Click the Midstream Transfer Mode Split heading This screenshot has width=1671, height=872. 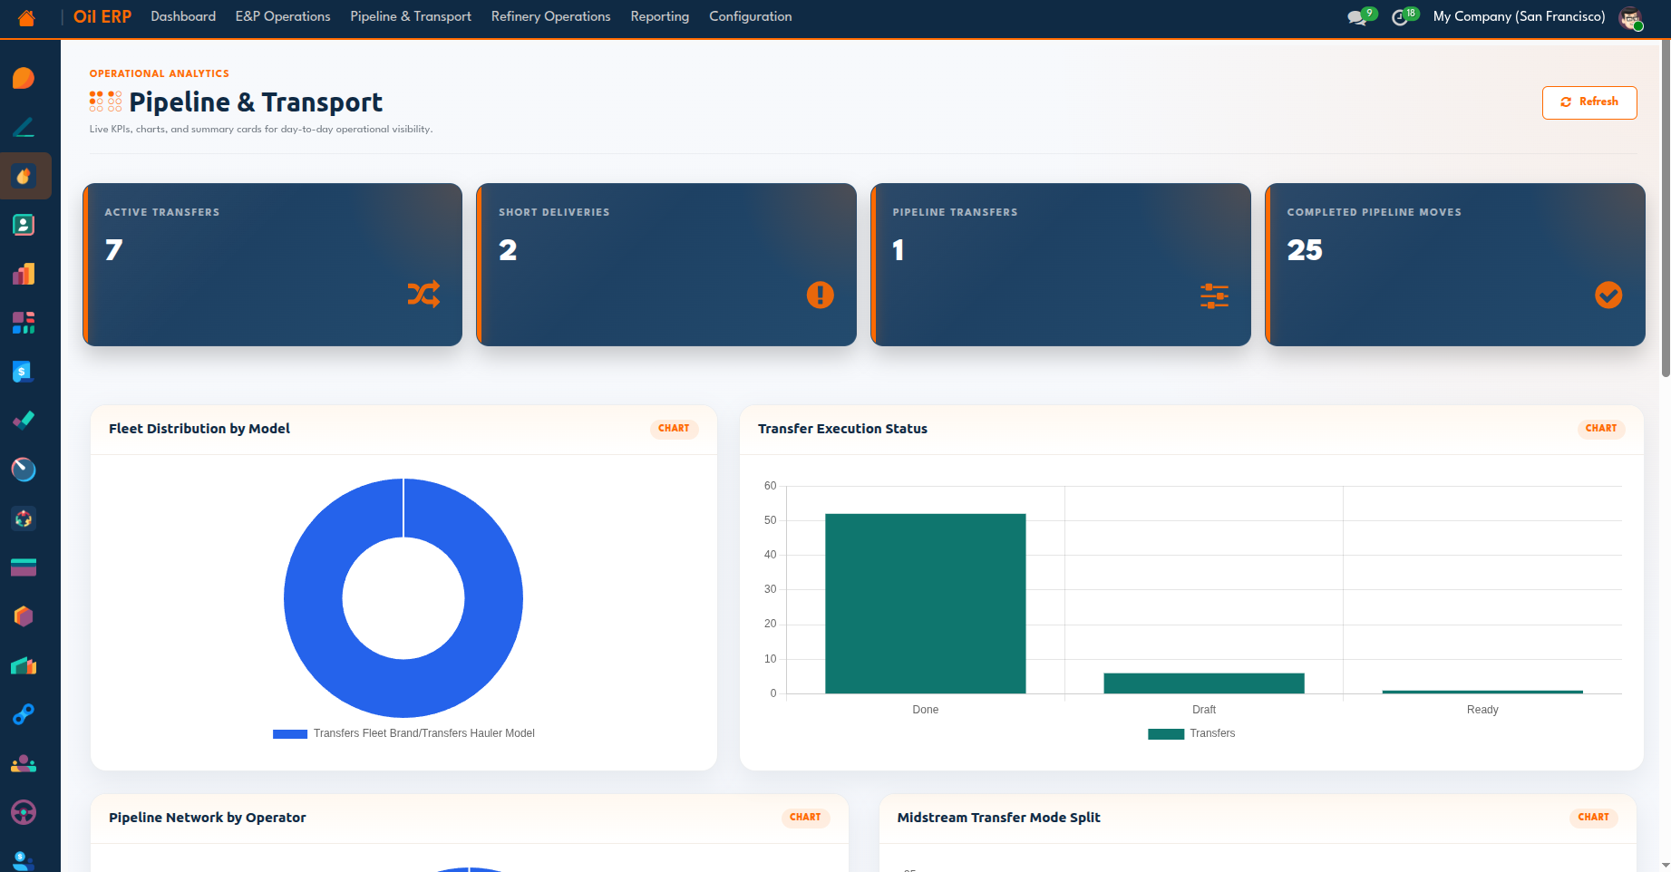pyautogui.click(x=998, y=818)
